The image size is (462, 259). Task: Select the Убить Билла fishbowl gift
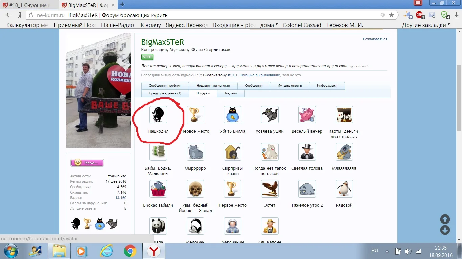(x=233, y=114)
